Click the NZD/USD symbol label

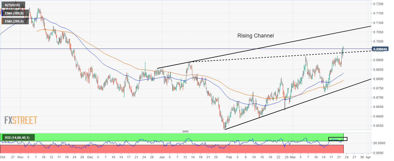pos(13,5)
